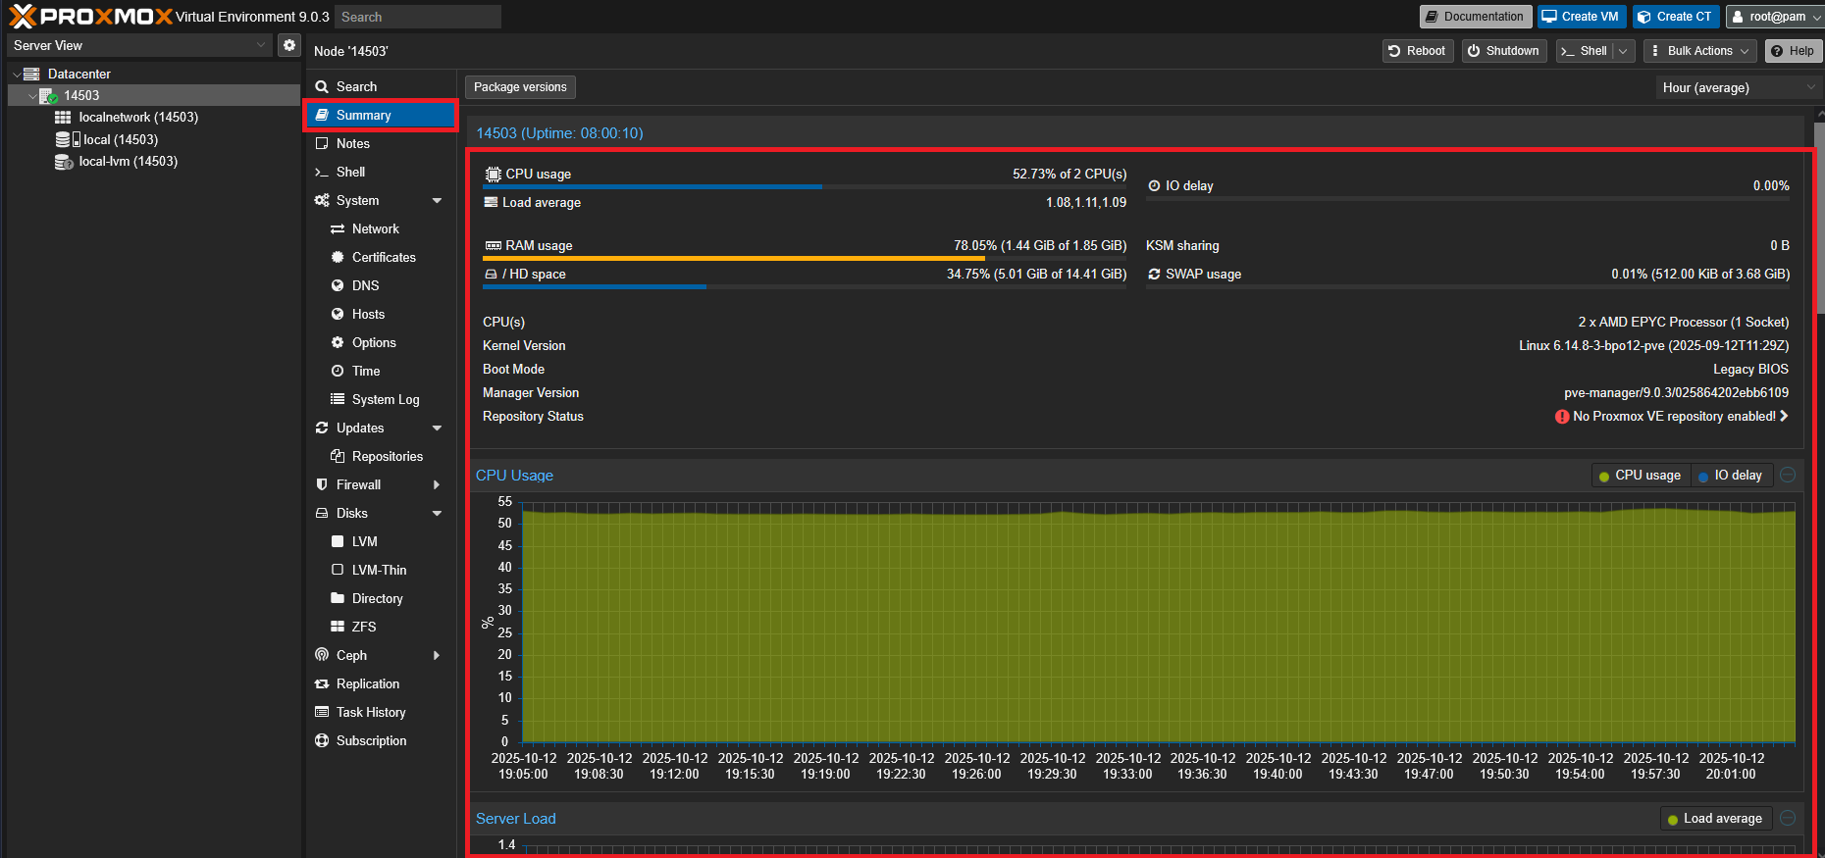Select Notes in the node menu
1825x858 pixels.
pyautogui.click(x=352, y=143)
